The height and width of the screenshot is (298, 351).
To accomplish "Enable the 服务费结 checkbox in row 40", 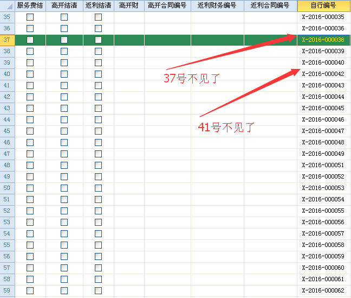I will 30,74.
